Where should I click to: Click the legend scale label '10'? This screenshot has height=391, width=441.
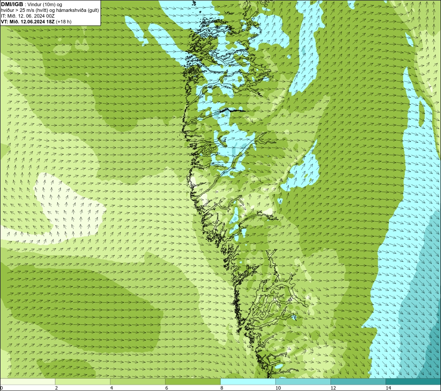point(278,388)
